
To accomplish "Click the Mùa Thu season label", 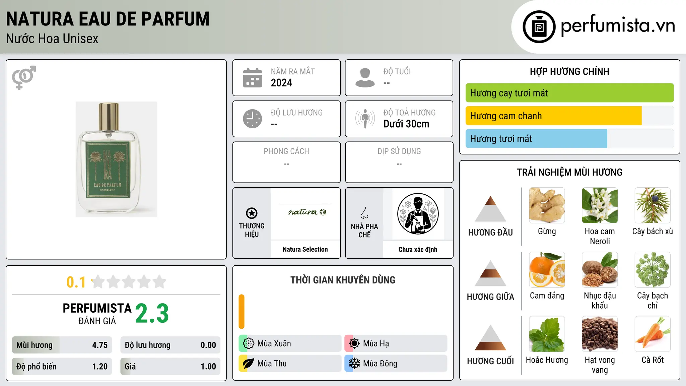I will [272, 364].
